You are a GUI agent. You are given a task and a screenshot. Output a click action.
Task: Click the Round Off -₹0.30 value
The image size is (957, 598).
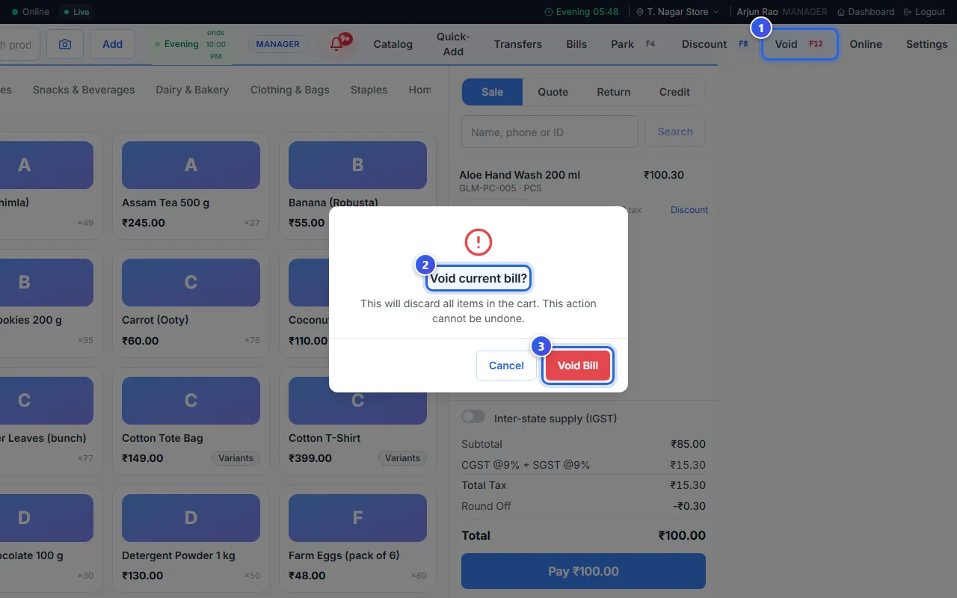click(689, 506)
